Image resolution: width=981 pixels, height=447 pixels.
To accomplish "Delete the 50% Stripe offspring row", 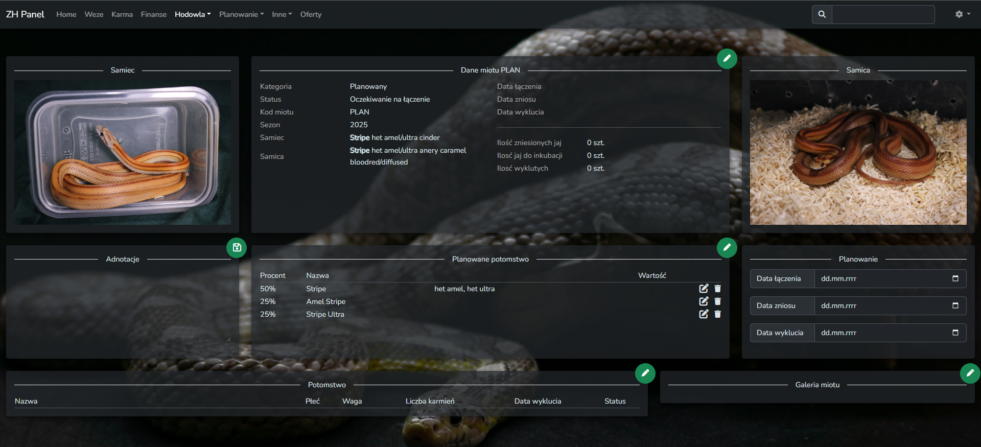I will coord(717,289).
